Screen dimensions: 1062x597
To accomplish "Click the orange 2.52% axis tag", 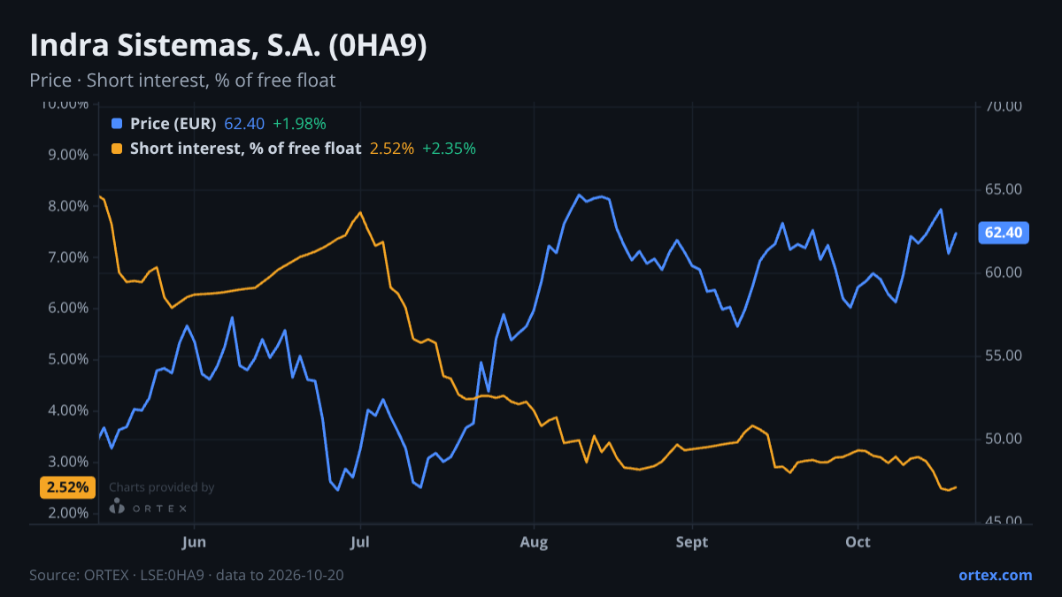I will tap(67, 487).
